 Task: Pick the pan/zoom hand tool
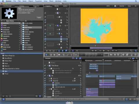click(55, 55)
